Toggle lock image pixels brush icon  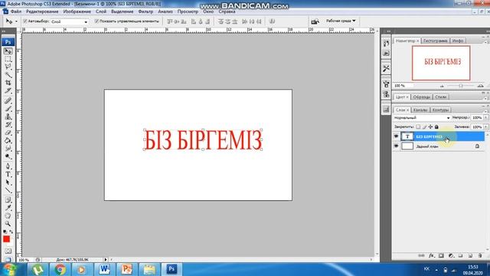click(x=424, y=127)
